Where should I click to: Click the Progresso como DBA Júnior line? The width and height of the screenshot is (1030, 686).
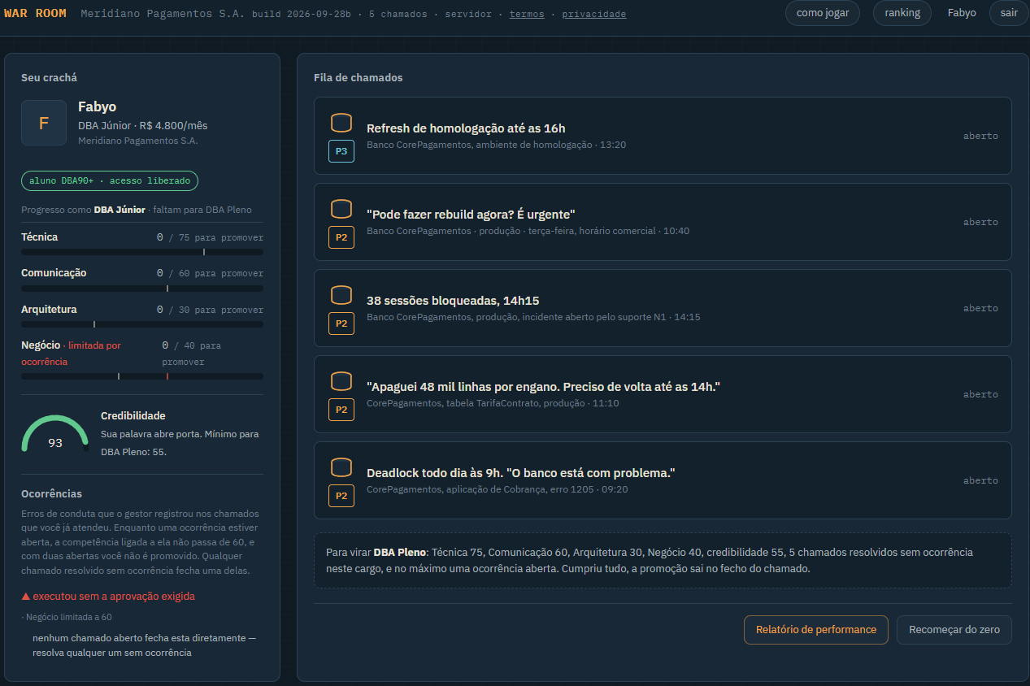[x=137, y=210]
